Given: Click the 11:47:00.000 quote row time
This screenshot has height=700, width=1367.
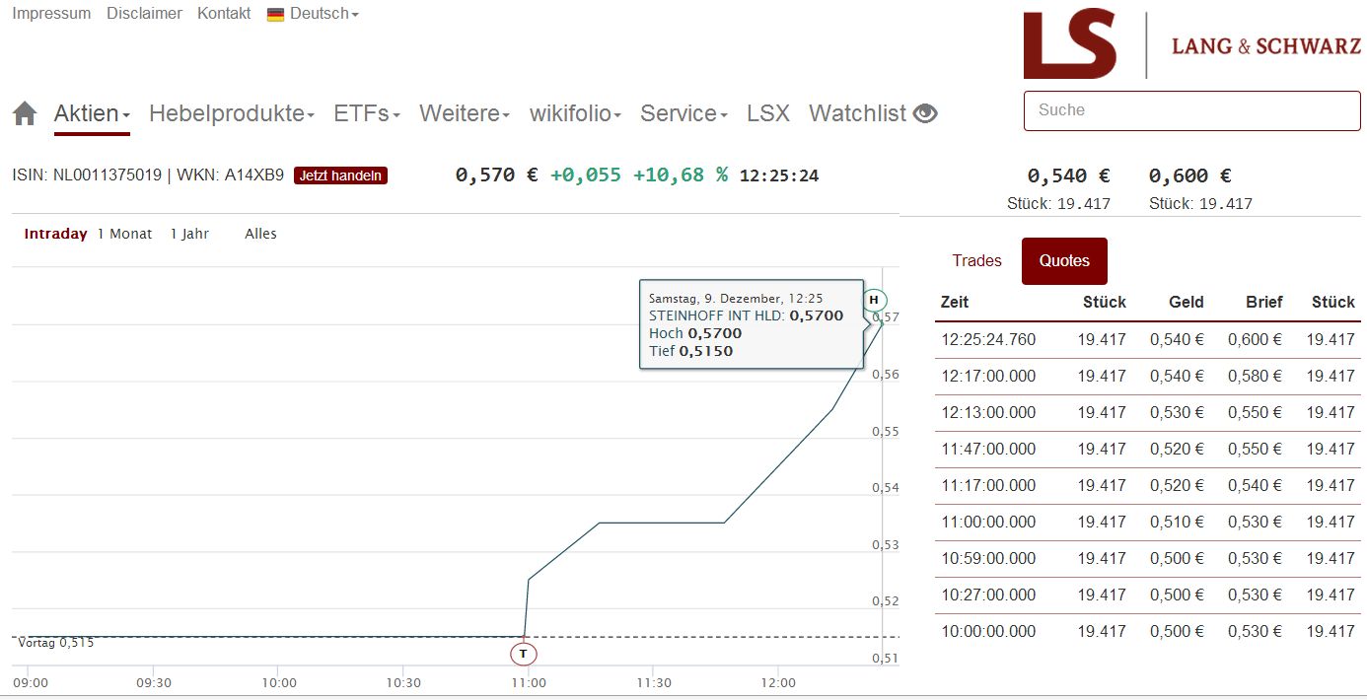Looking at the screenshot, I should click(x=988, y=450).
